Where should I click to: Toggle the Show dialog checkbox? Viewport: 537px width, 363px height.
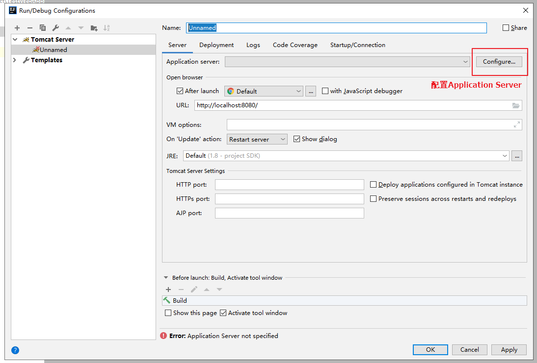point(296,139)
